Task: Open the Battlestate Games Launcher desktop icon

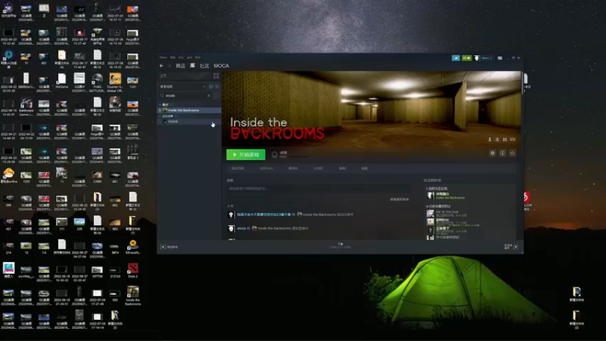Action: 27,107
